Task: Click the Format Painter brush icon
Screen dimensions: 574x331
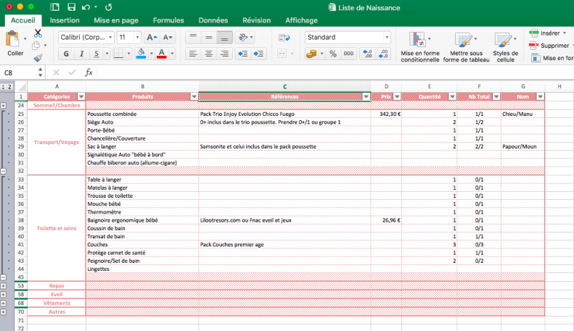Action: coord(38,57)
